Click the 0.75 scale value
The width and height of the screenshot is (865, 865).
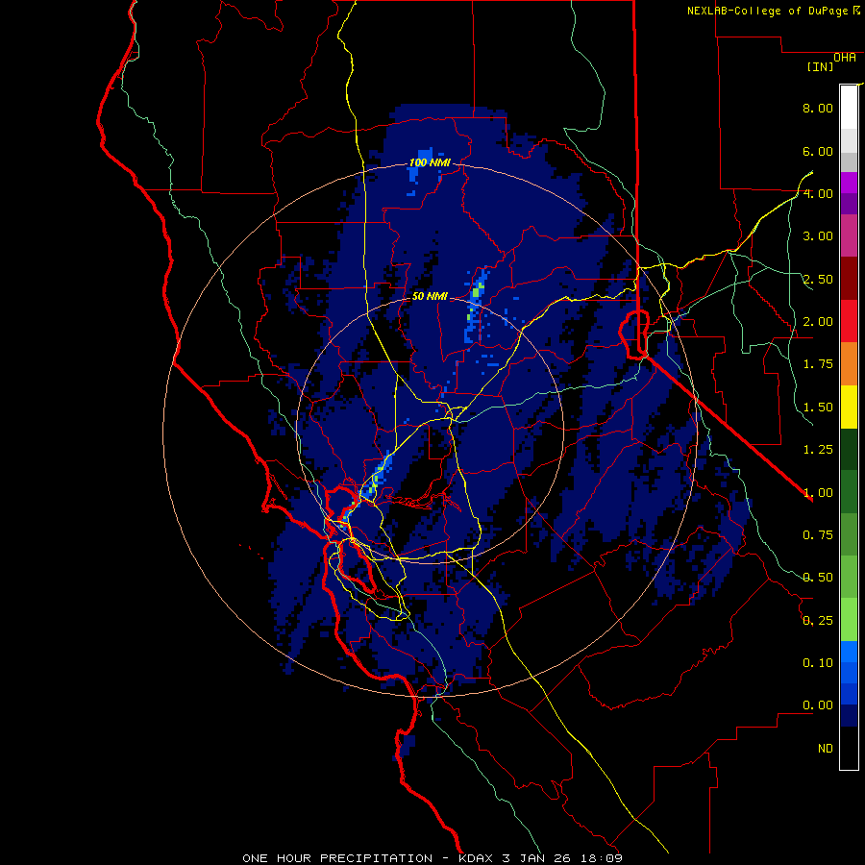pos(818,535)
